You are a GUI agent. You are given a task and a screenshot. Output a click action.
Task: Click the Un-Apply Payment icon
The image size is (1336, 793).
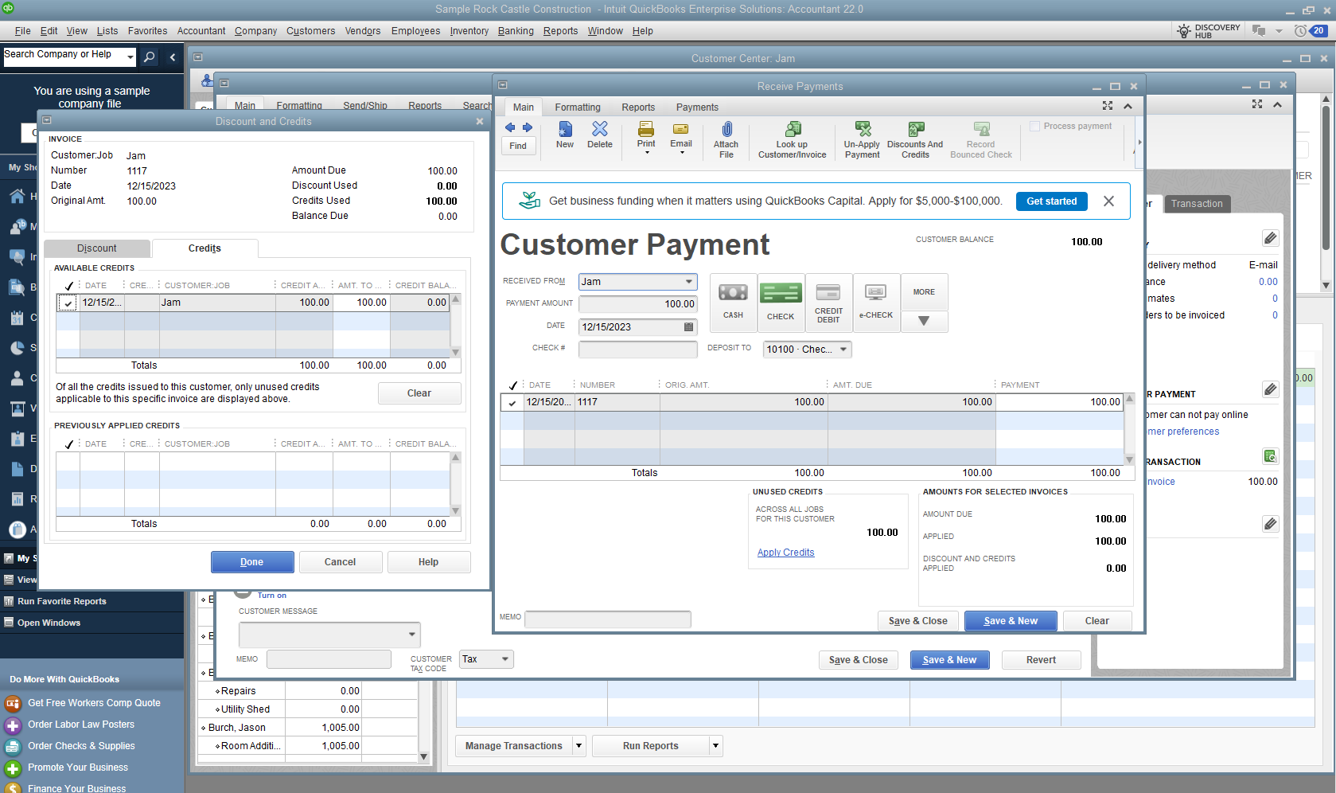(862, 130)
